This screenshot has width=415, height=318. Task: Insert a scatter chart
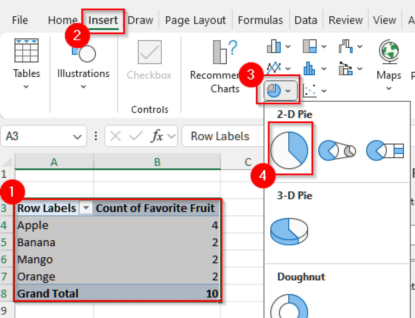pyautogui.click(x=310, y=90)
